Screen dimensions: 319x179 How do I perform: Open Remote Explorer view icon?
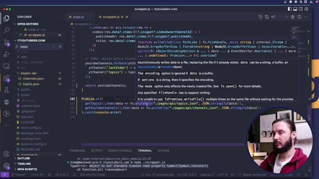pos(7,66)
